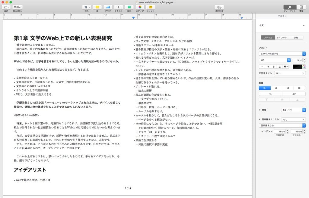The width and height of the screenshot is (309, 198).
Task: Open the W3 font weight dropdown
Action: (275, 60)
